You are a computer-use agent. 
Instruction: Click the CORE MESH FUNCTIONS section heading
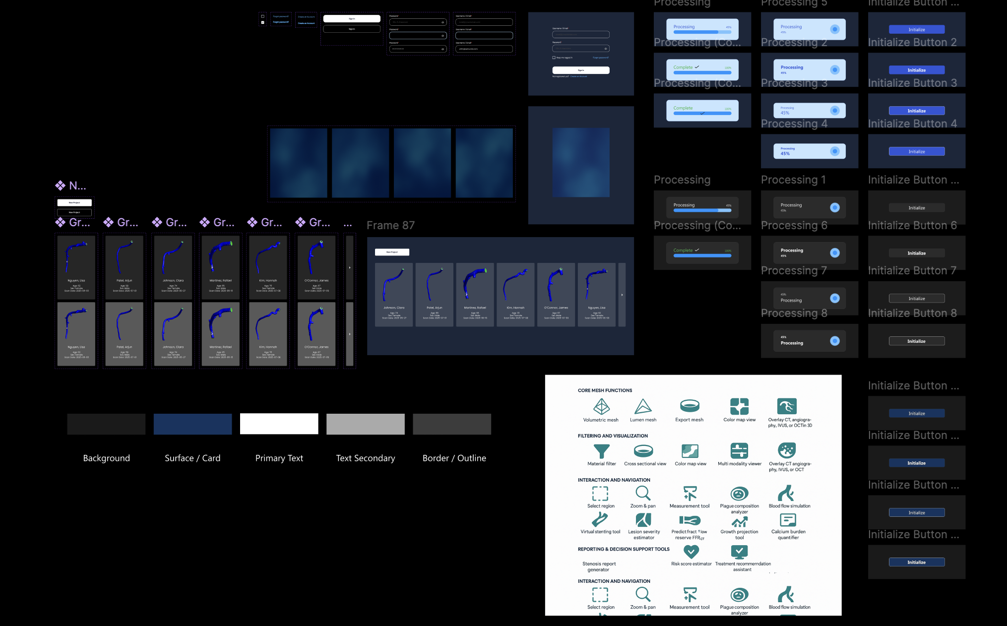(x=605, y=390)
